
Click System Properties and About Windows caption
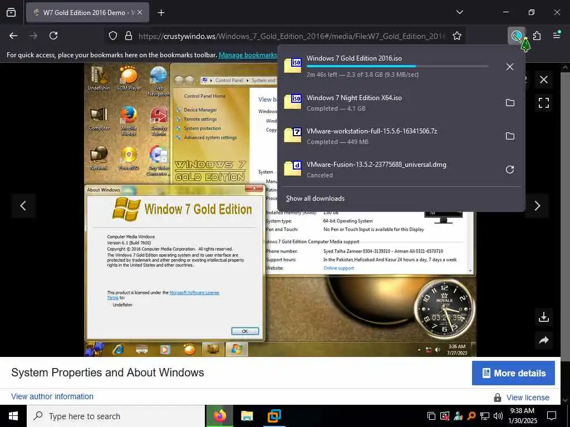tap(107, 373)
